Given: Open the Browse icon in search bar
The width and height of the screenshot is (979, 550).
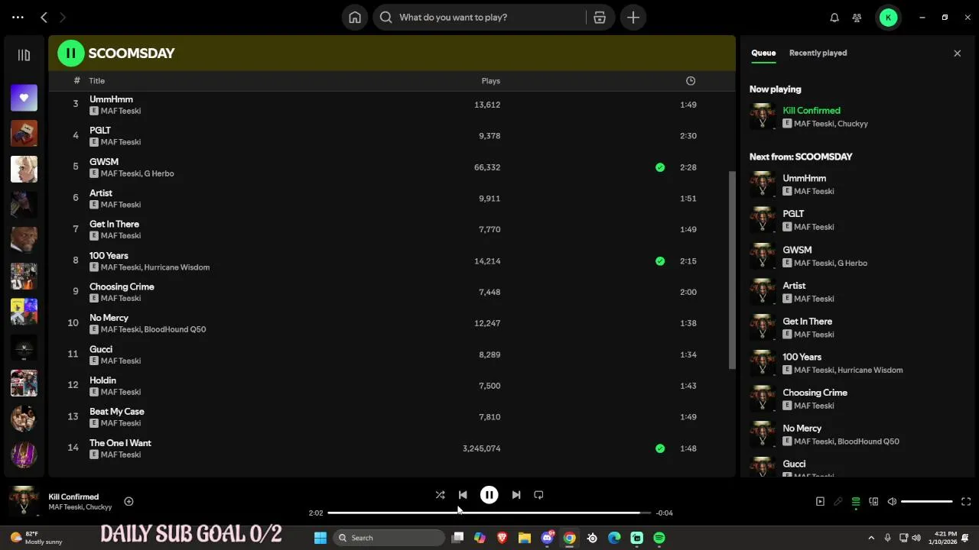Looking at the screenshot, I should tap(600, 17).
